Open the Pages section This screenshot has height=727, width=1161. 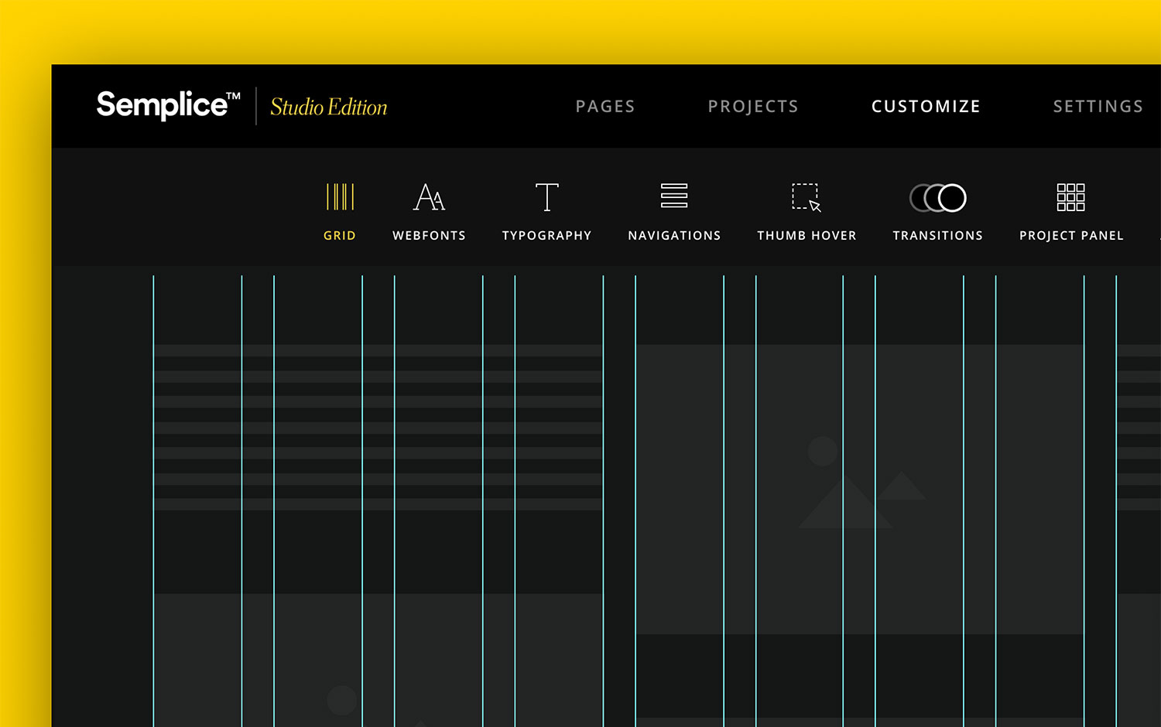tap(605, 106)
